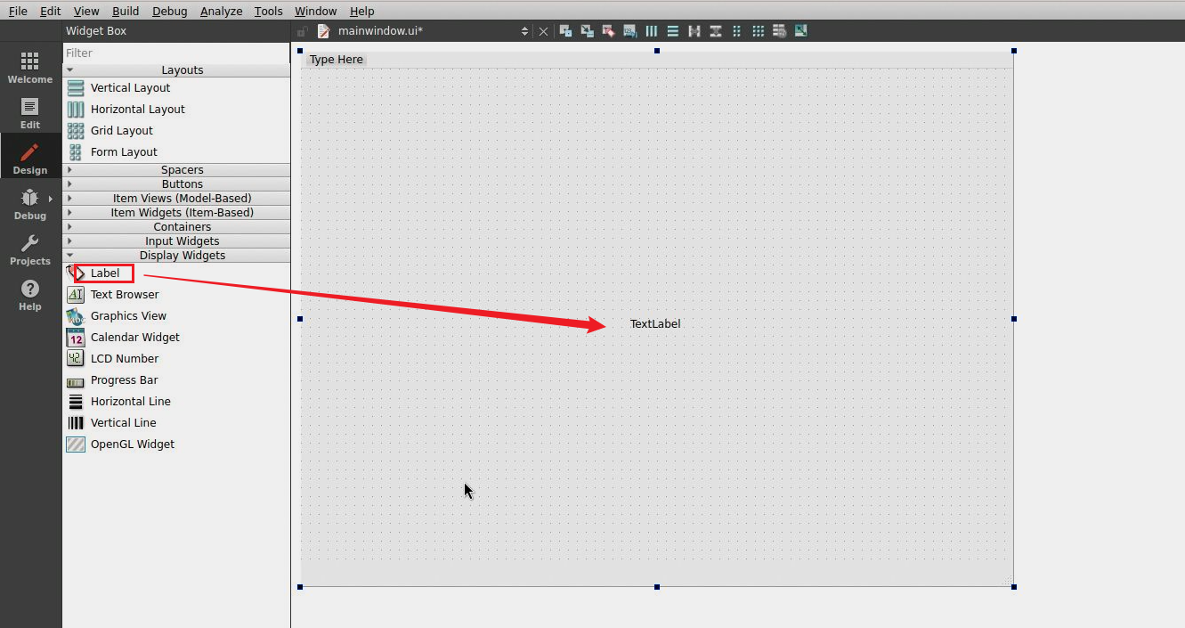Select the Progress Bar widget
The image size is (1185, 628).
124,380
